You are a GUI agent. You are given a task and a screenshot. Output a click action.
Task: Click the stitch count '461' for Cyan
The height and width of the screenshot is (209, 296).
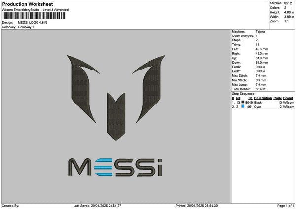tap(250, 107)
